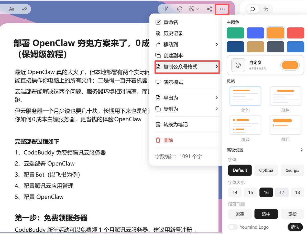Click the sparkle cursor icon beside chat
307x234 pixels.
(x=266, y=9)
